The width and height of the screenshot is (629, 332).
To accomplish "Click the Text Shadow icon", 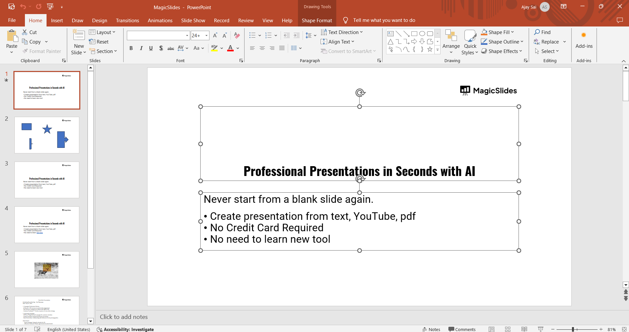I will coord(161,48).
